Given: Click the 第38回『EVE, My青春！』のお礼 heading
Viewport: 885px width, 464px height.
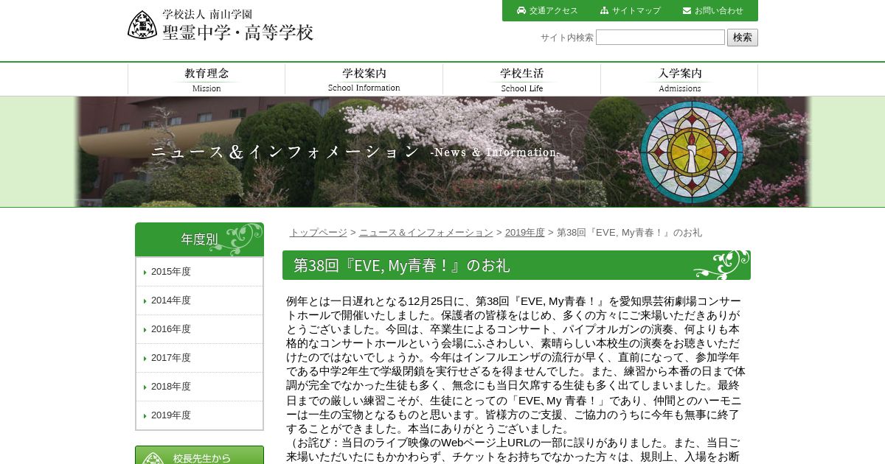Looking at the screenshot, I should click(x=516, y=265).
